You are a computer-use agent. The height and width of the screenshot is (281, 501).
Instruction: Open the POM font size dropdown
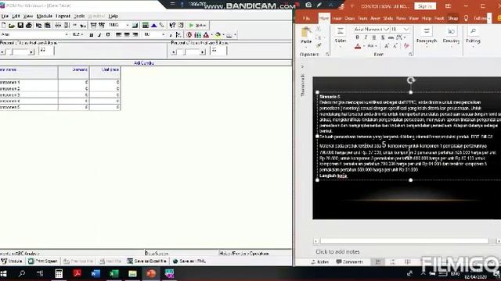(82, 34)
